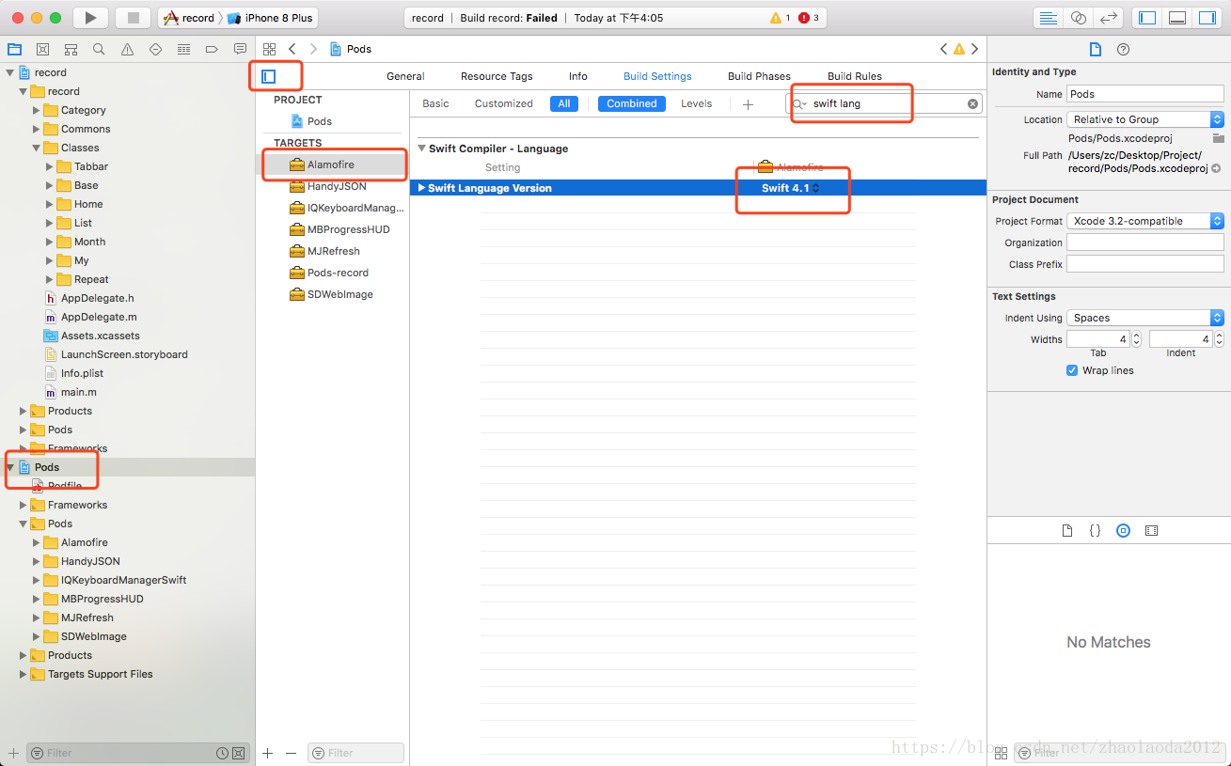Clear the swift lang search text

point(972,104)
